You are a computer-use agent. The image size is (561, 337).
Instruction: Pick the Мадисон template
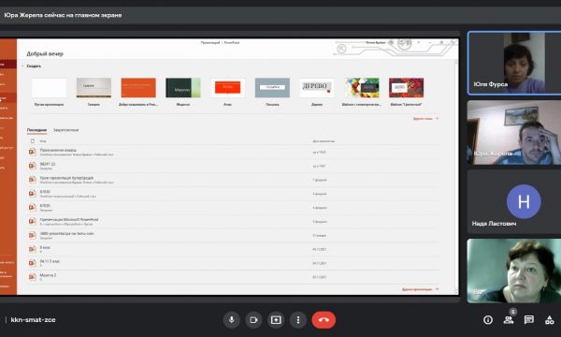(183, 88)
